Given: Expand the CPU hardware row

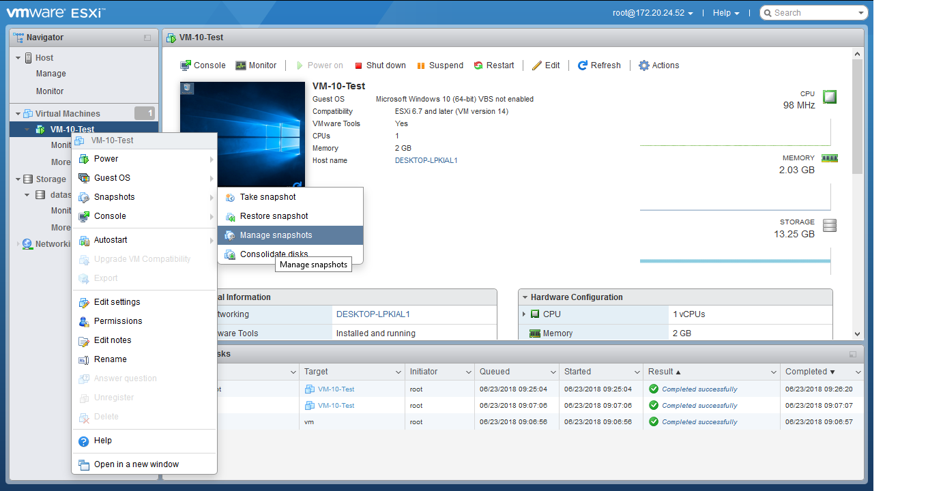Looking at the screenshot, I should click(x=524, y=314).
